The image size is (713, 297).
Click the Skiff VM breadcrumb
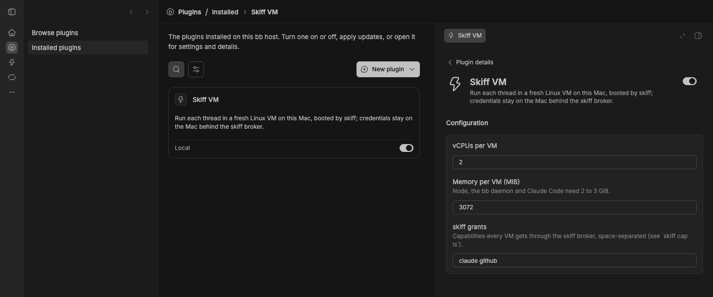[264, 12]
